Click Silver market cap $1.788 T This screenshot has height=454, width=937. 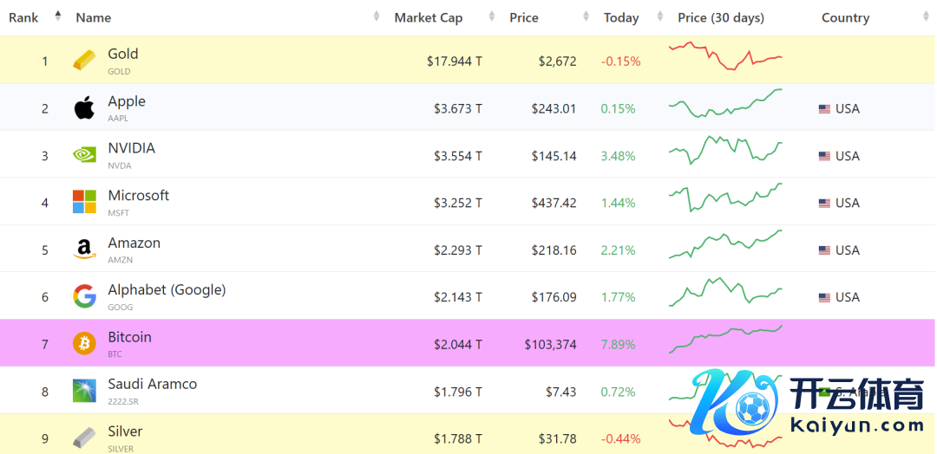(x=458, y=439)
